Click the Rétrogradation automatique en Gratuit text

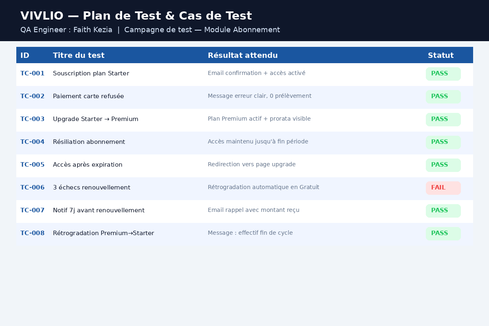263,187
